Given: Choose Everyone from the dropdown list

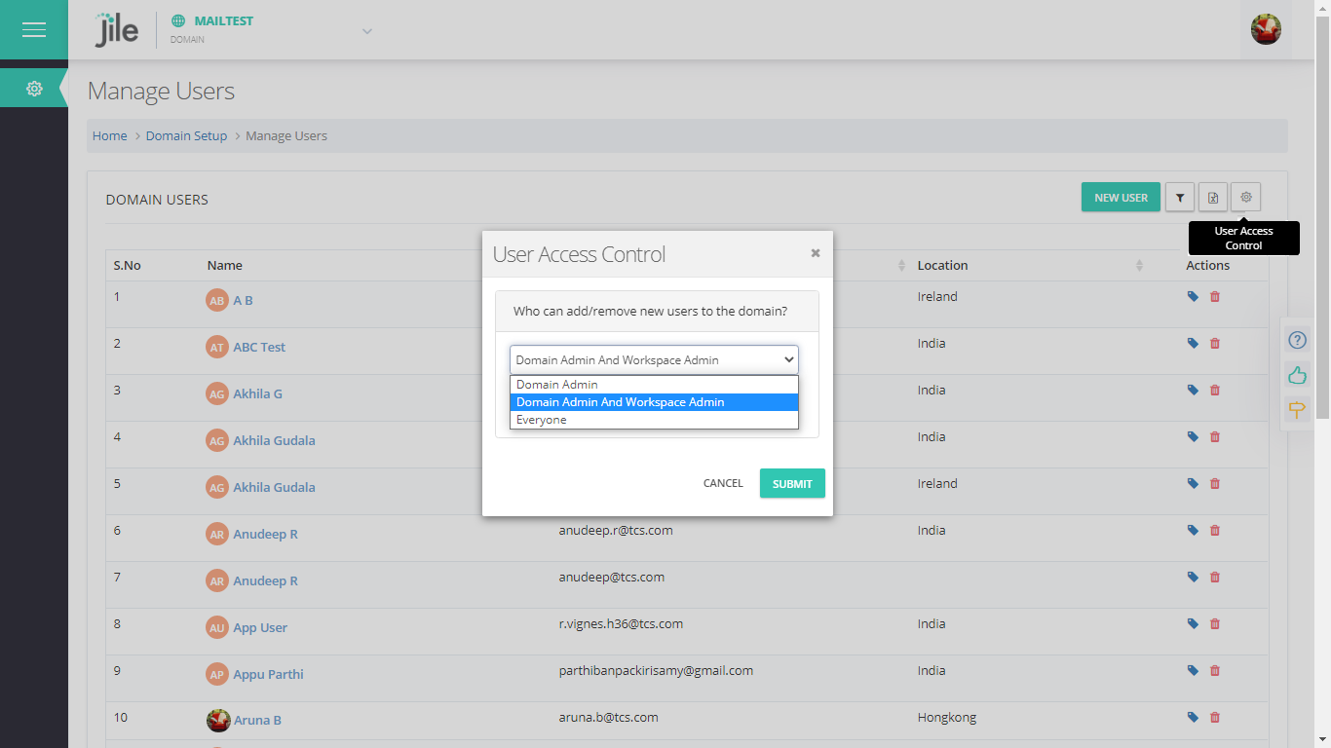Looking at the screenshot, I should (x=542, y=420).
